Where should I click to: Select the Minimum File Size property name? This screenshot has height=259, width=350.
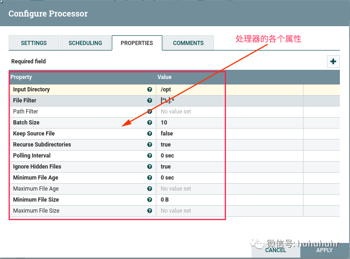click(x=36, y=200)
